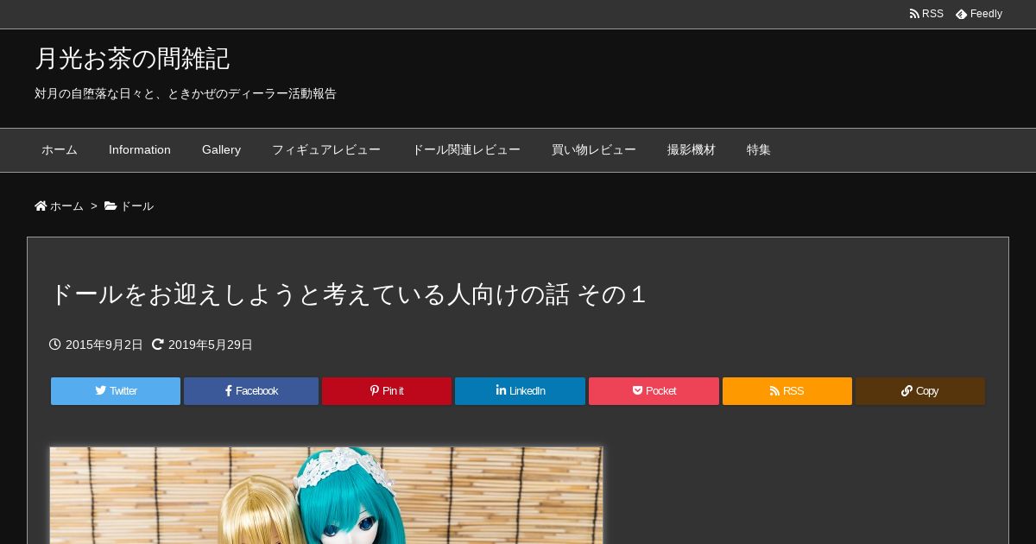
Task: Click the orange RSS share button
Action: pos(787,391)
